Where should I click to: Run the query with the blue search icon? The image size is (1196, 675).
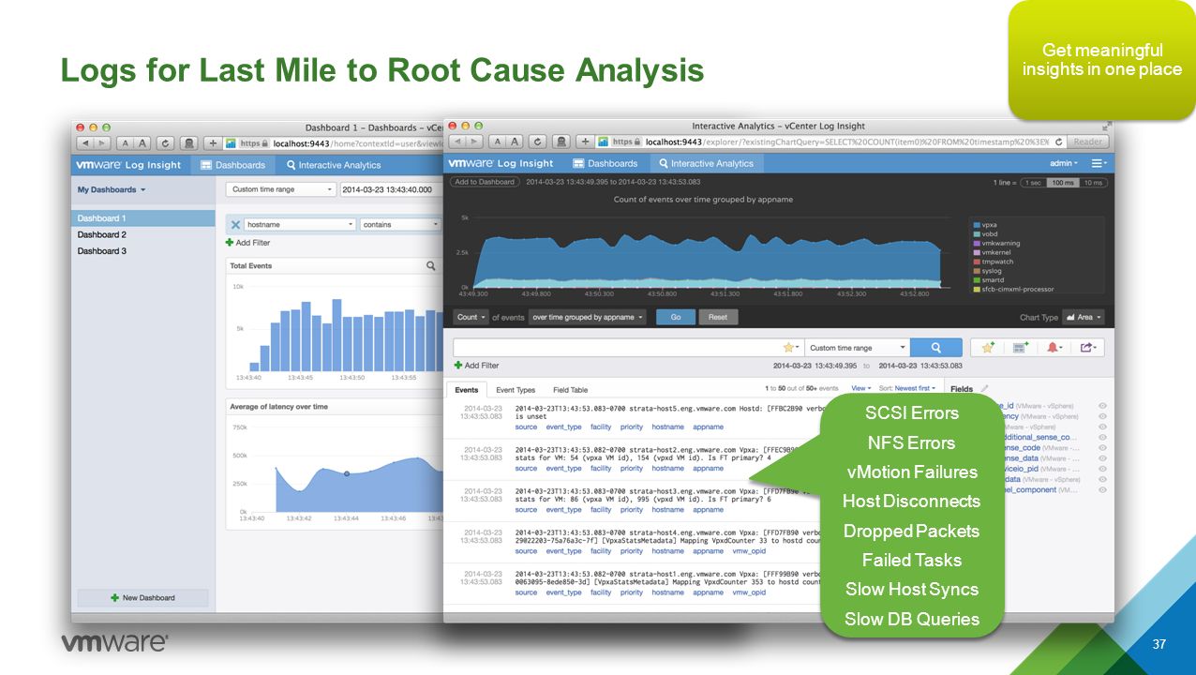(935, 347)
